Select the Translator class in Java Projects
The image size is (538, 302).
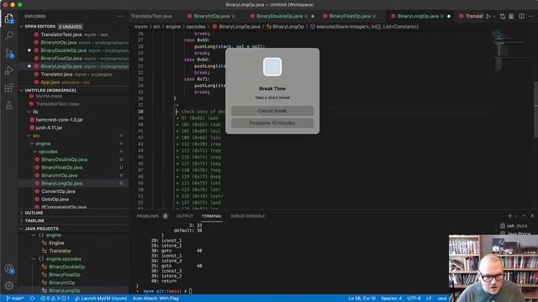(x=60, y=251)
